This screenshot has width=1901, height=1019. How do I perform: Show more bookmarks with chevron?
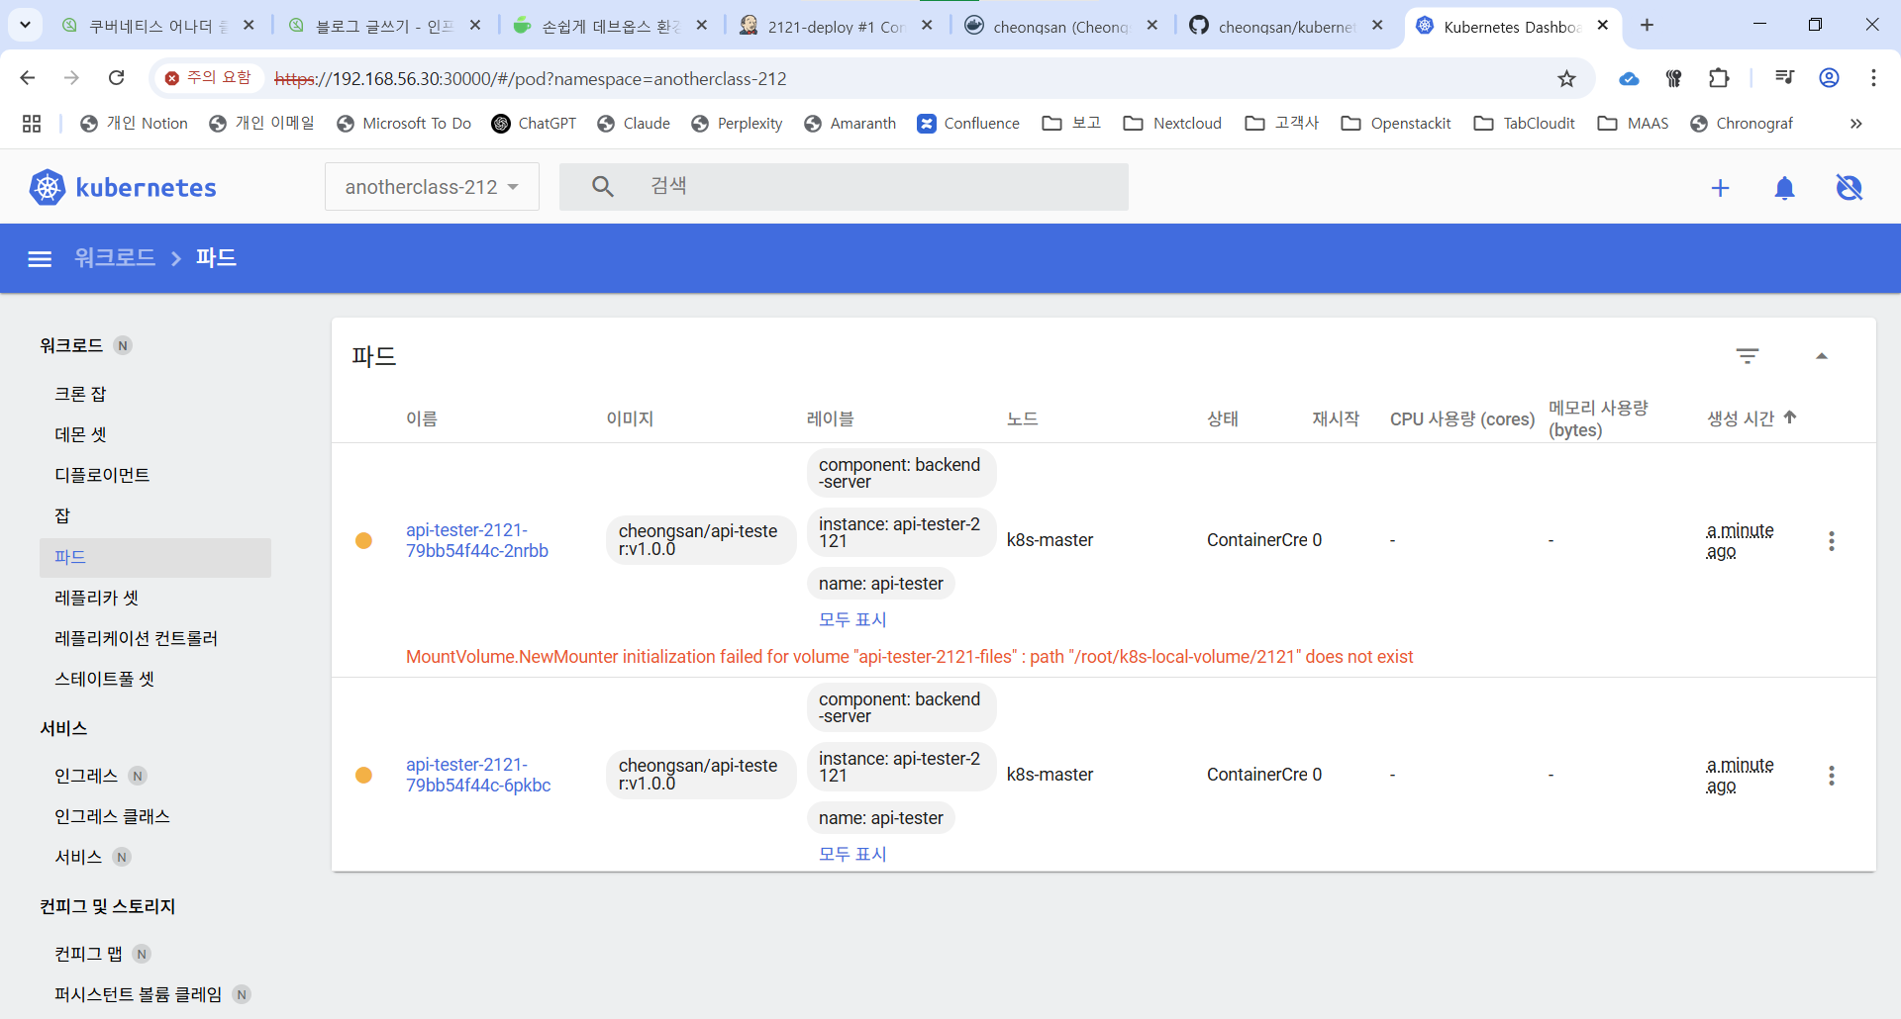[x=1856, y=124]
